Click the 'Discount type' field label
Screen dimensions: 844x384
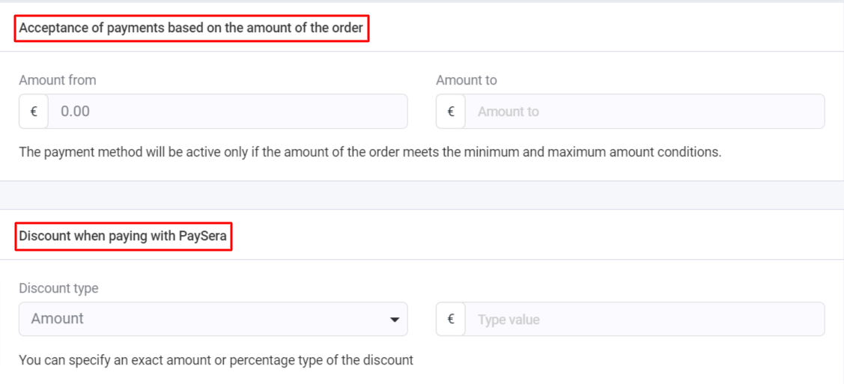click(x=58, y=288)
